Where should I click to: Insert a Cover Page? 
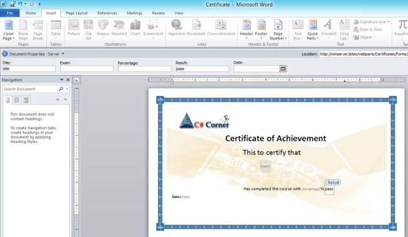click(x=9, y=30)
